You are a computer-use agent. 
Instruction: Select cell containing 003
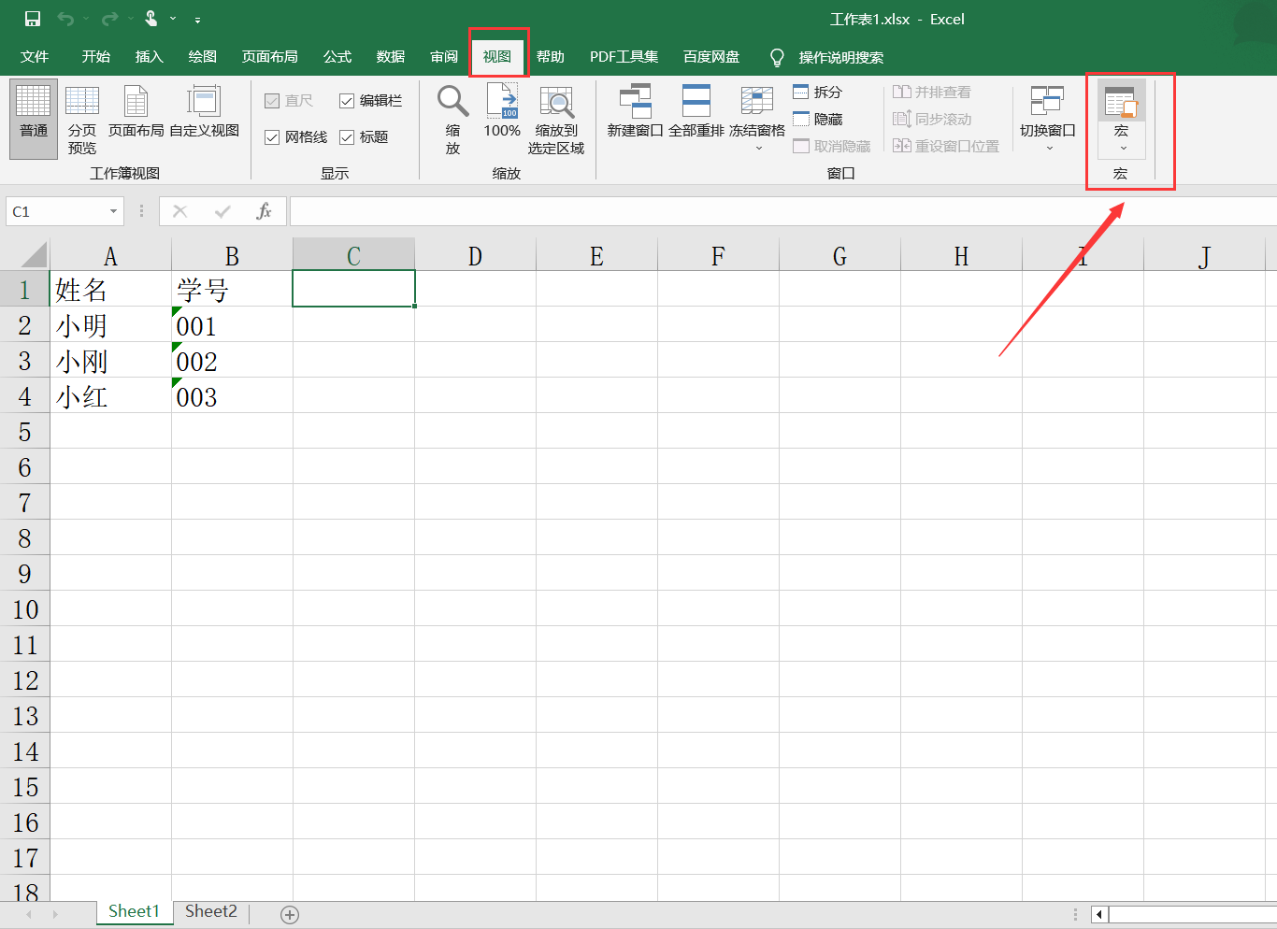click(x=232, y=396)
